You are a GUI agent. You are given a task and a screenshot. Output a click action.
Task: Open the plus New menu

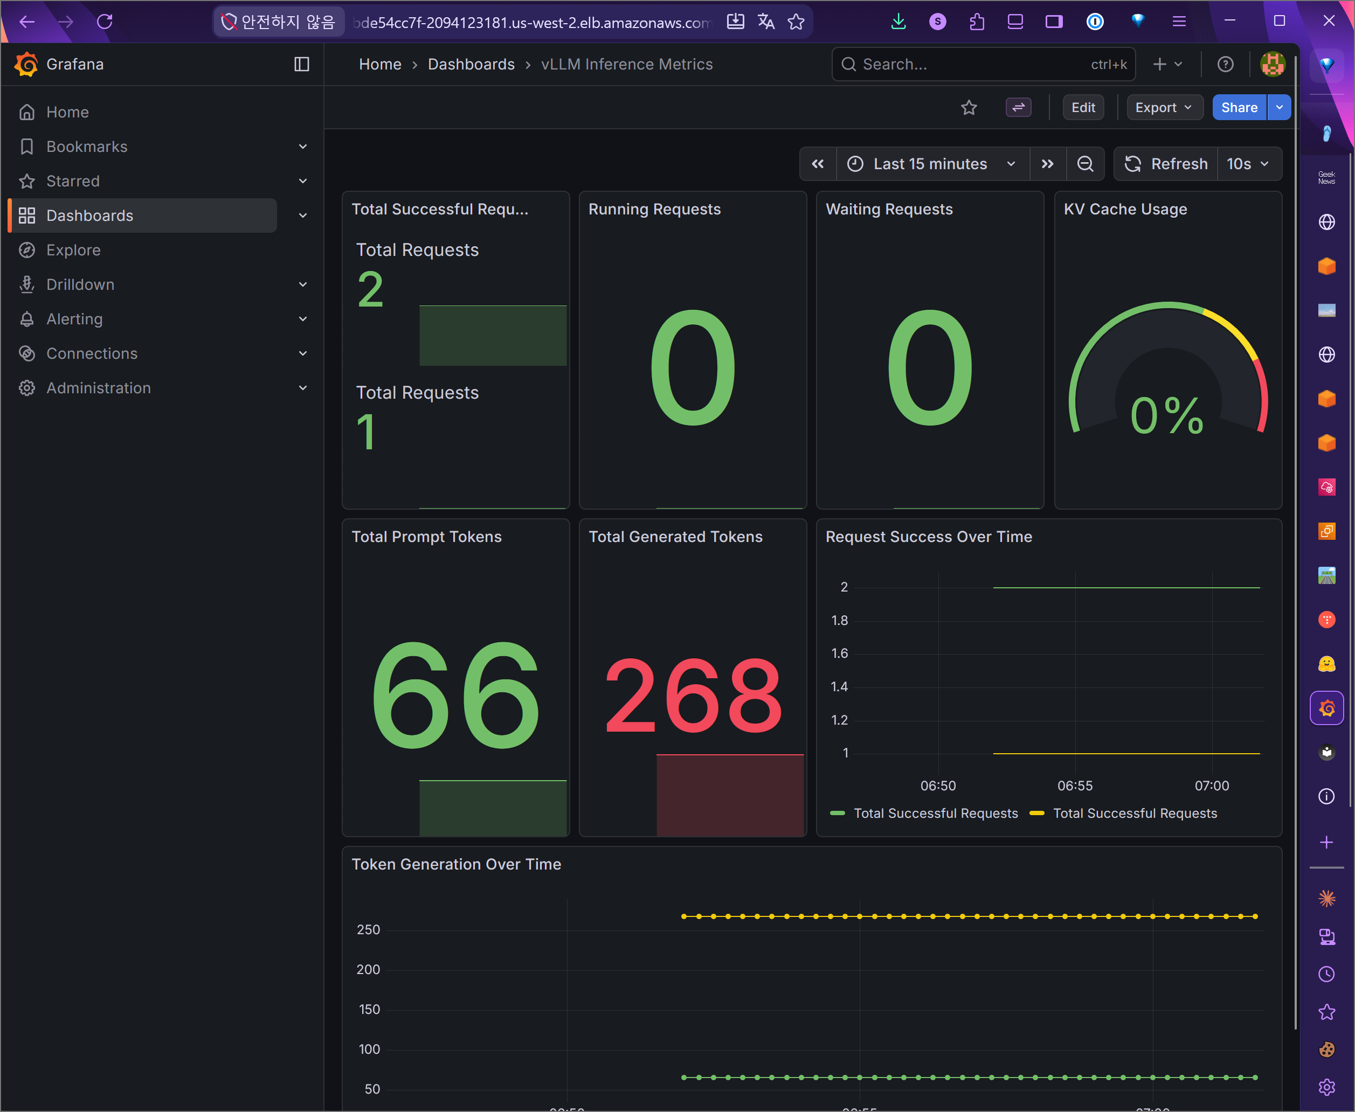pos(1167,64)
